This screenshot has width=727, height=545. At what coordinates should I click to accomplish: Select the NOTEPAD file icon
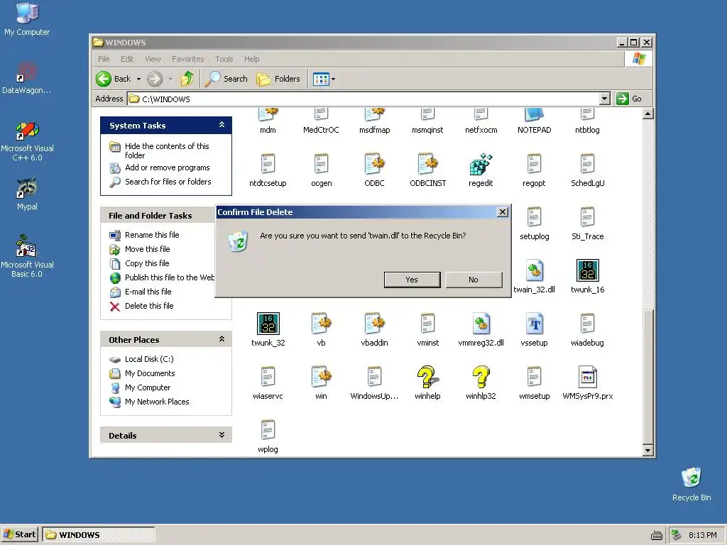tap(534, 115)
